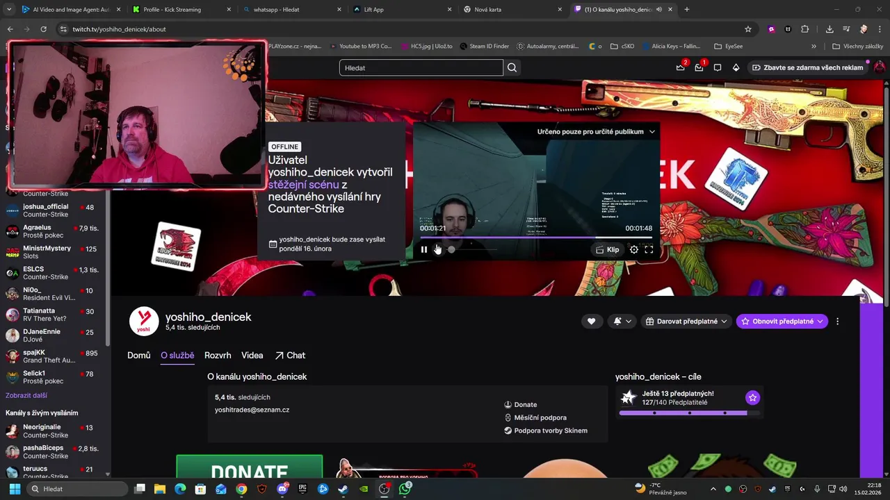Expand hidden bookmarks chevron

coord(814,47)
